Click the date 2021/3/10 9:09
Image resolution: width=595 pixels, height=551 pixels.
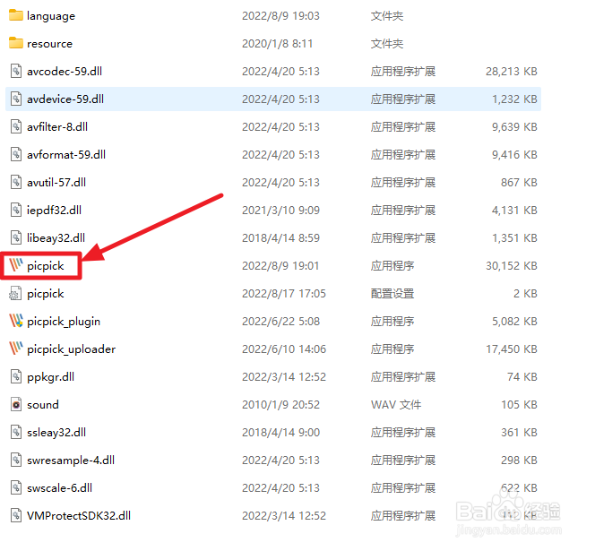tap(280, 210)
